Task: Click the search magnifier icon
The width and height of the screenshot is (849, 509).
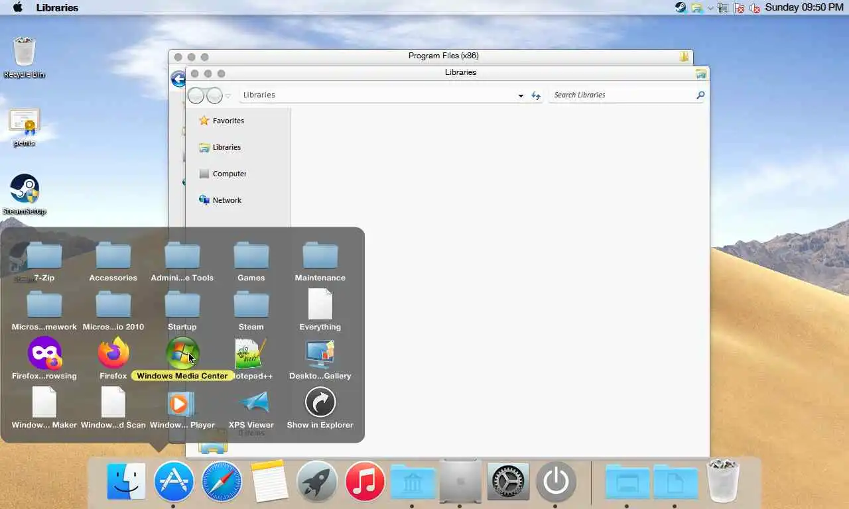Action: (x=700, y=95)
